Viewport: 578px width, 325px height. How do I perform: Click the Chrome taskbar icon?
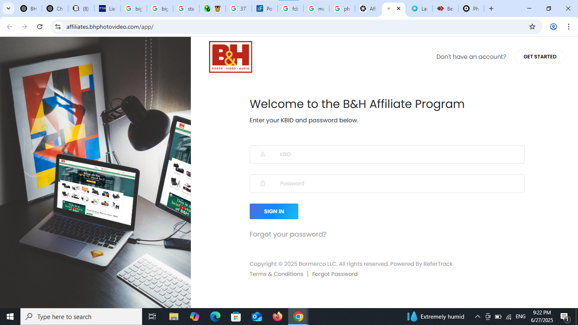point(298,317)
